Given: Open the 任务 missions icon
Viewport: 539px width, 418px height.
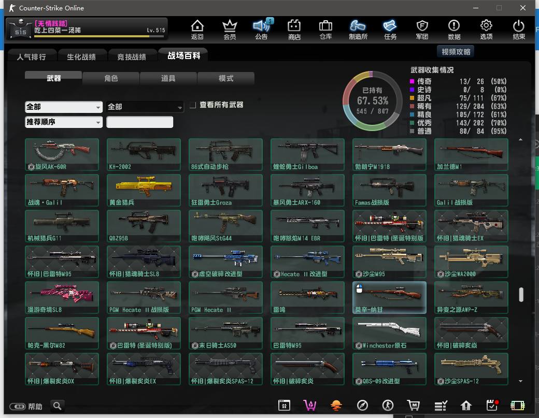Looking at the screenshot, I should (x=390, y=29).
